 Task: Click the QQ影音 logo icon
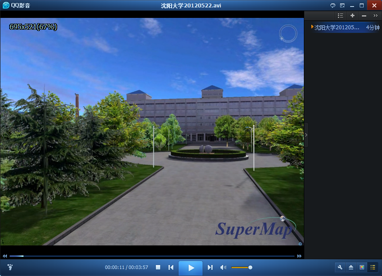[6, 5]
